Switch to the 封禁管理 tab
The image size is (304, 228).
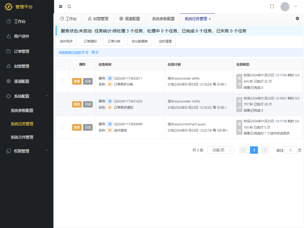pos(98,19)
